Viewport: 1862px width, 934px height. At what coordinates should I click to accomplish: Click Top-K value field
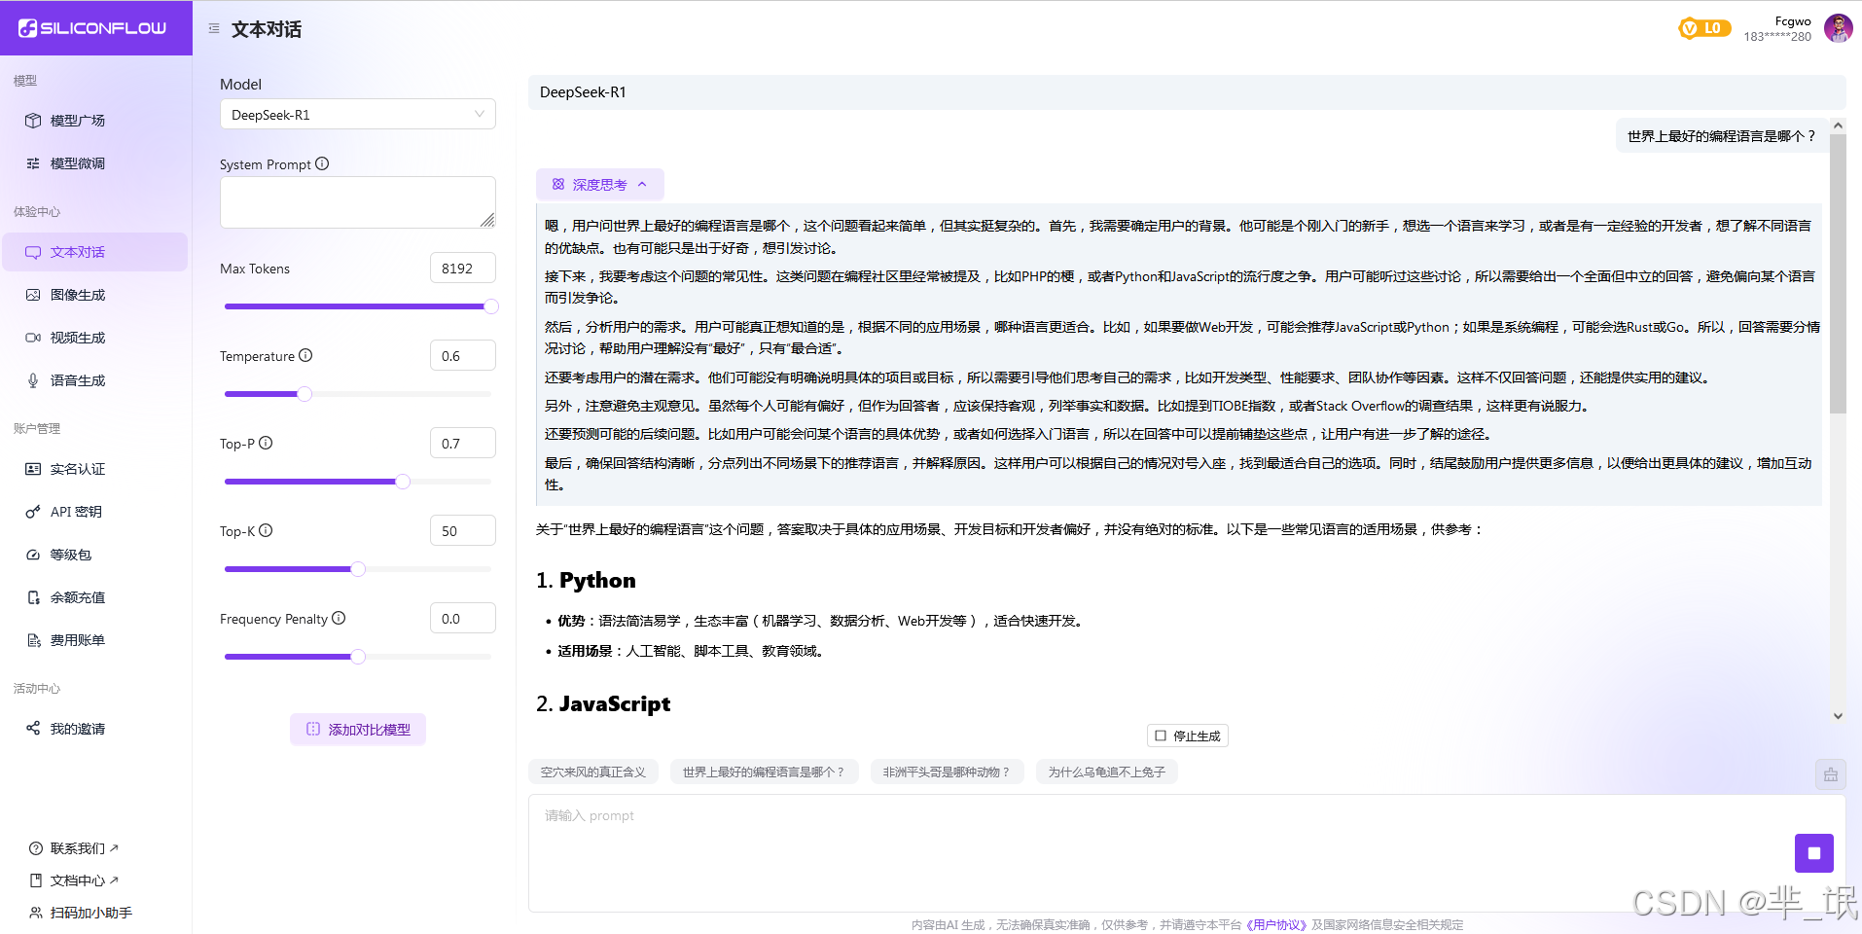click(x=463, y=531)
